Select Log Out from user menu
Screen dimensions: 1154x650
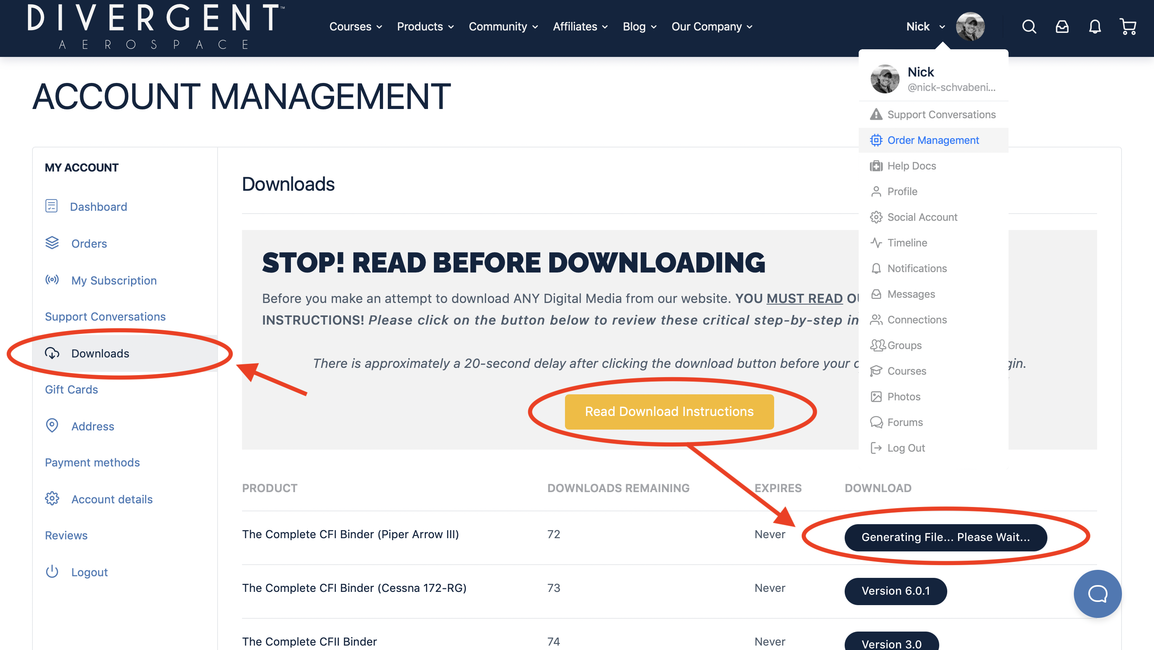tap(906, 448)
